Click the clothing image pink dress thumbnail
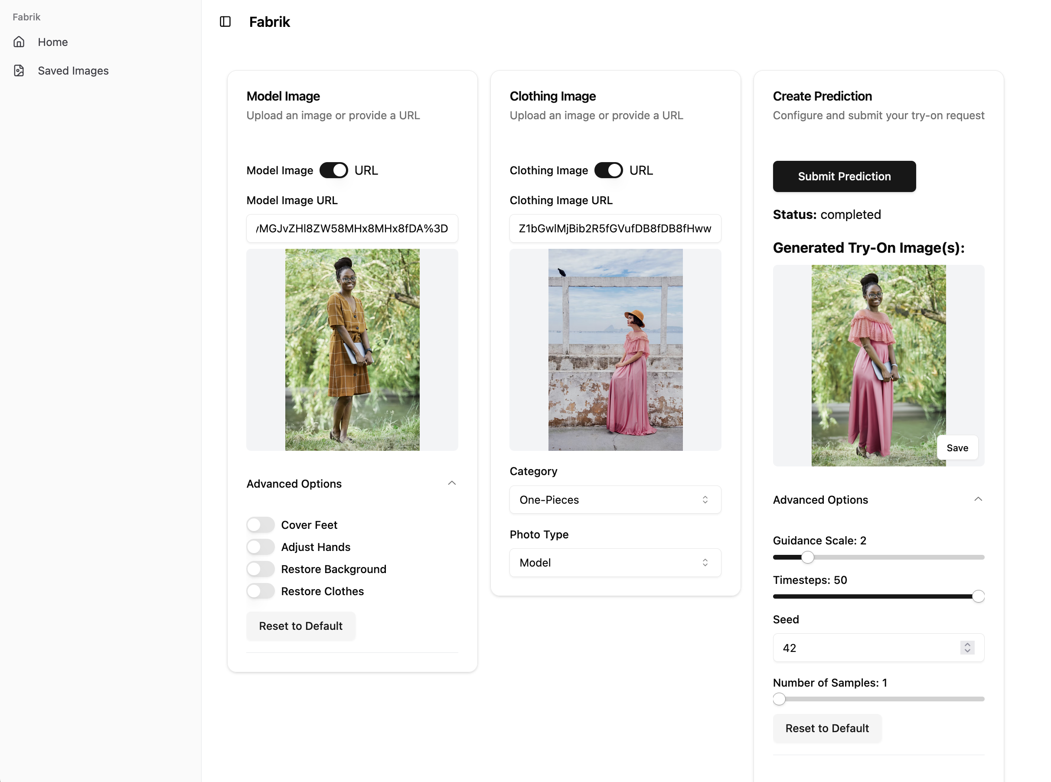Image resolution: width=1051 pixels, height=782 pixels. (x=614, y=350)
